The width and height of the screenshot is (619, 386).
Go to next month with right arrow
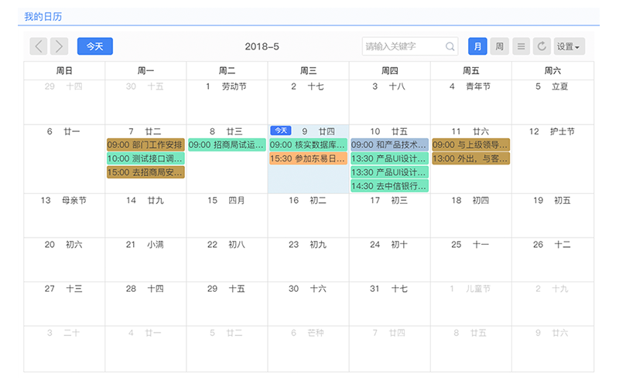59,46
